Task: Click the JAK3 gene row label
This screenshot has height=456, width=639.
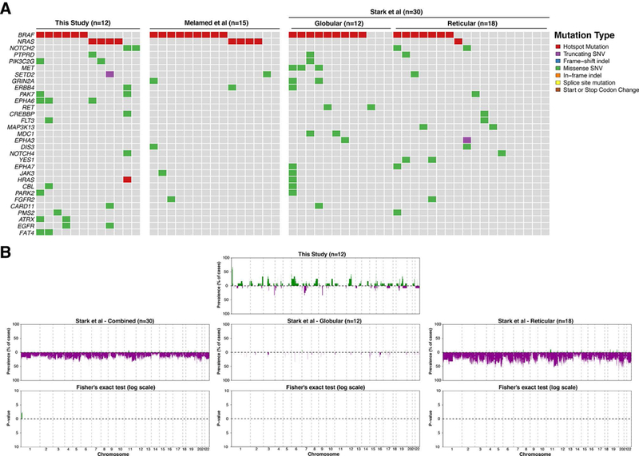Action: (x=27, y=173)
